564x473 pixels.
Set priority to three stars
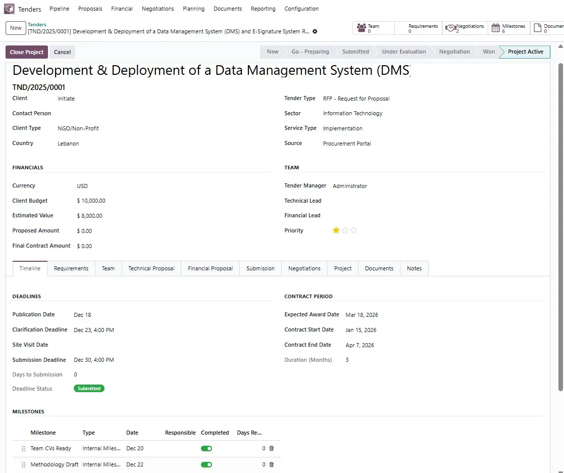[353, 230]
